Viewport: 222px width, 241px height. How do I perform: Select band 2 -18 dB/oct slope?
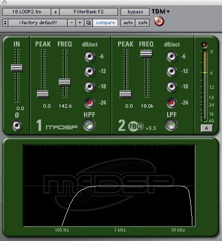[x=172, y=86]
